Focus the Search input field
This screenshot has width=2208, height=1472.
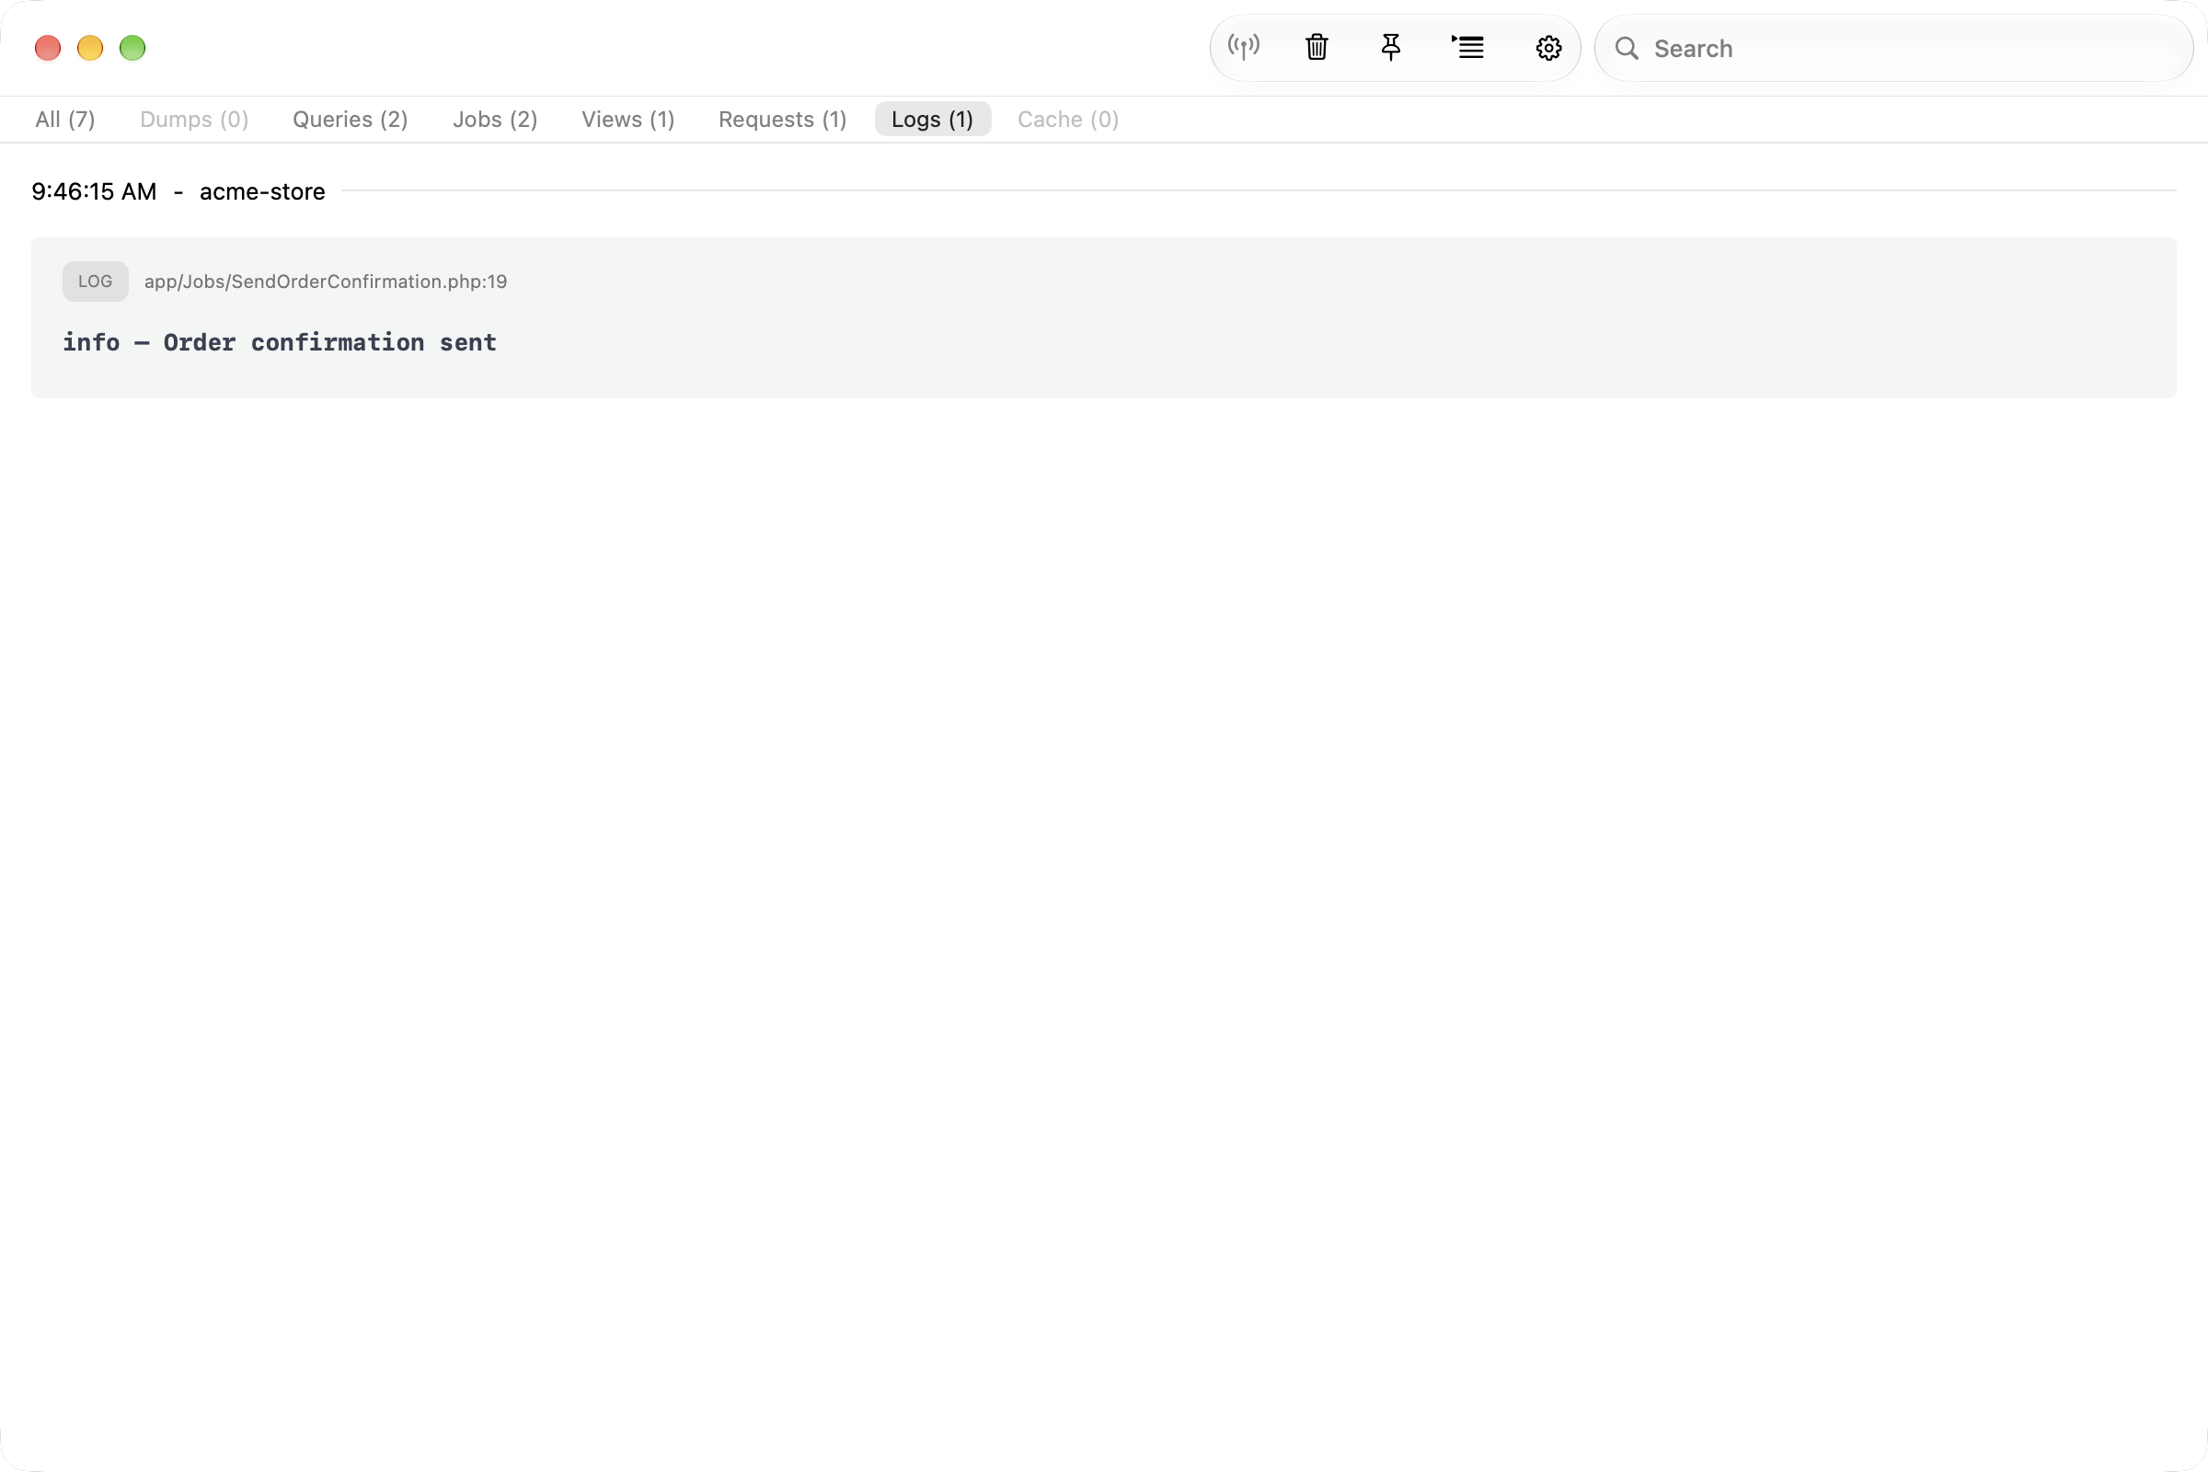tap(1893, 48)
